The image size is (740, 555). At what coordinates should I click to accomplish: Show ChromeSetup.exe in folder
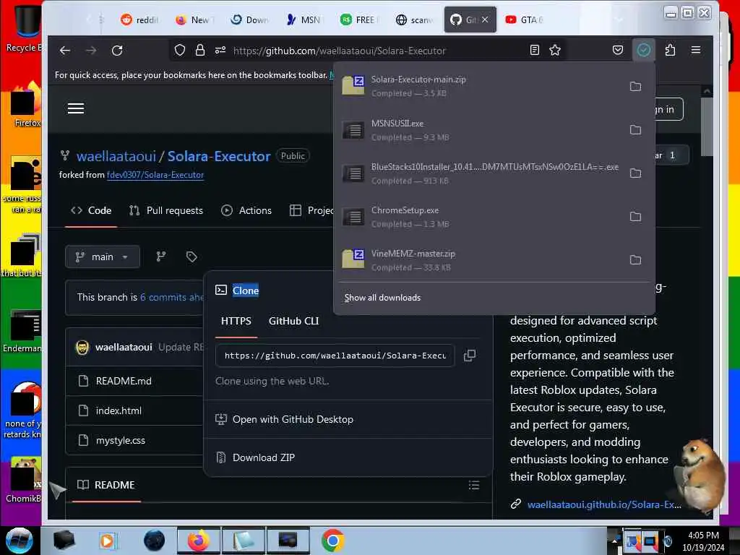(635, 217)
